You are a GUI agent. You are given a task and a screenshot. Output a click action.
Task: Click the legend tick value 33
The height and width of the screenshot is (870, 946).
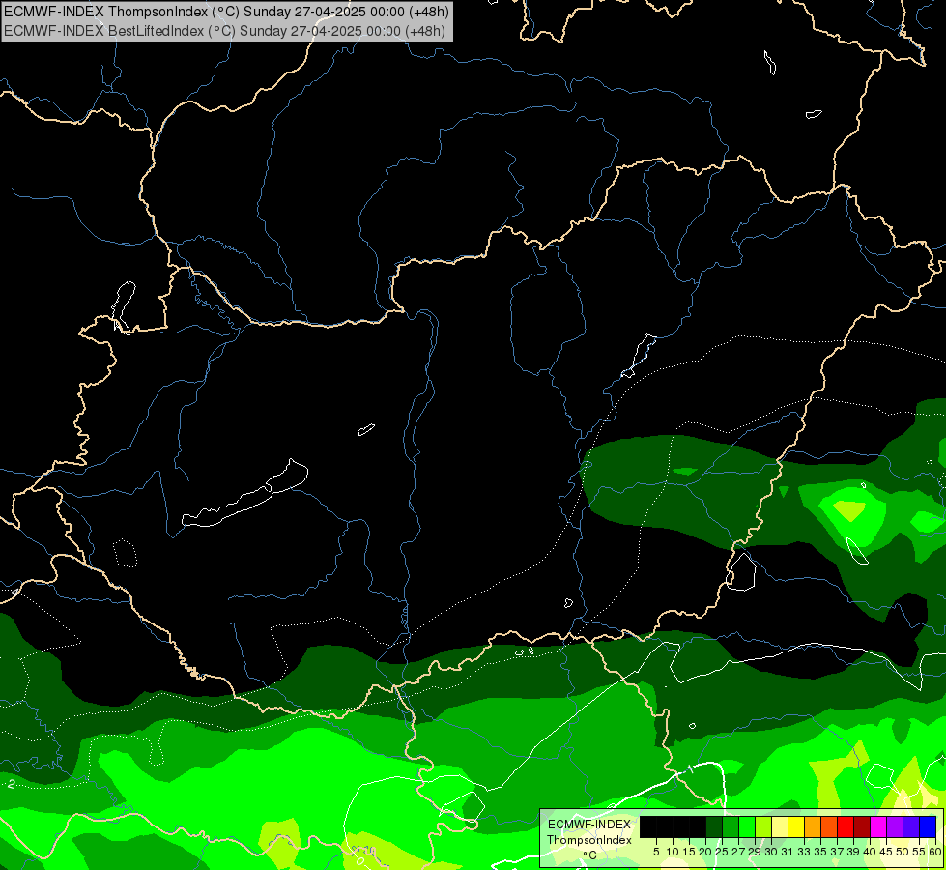coord(804,852)
